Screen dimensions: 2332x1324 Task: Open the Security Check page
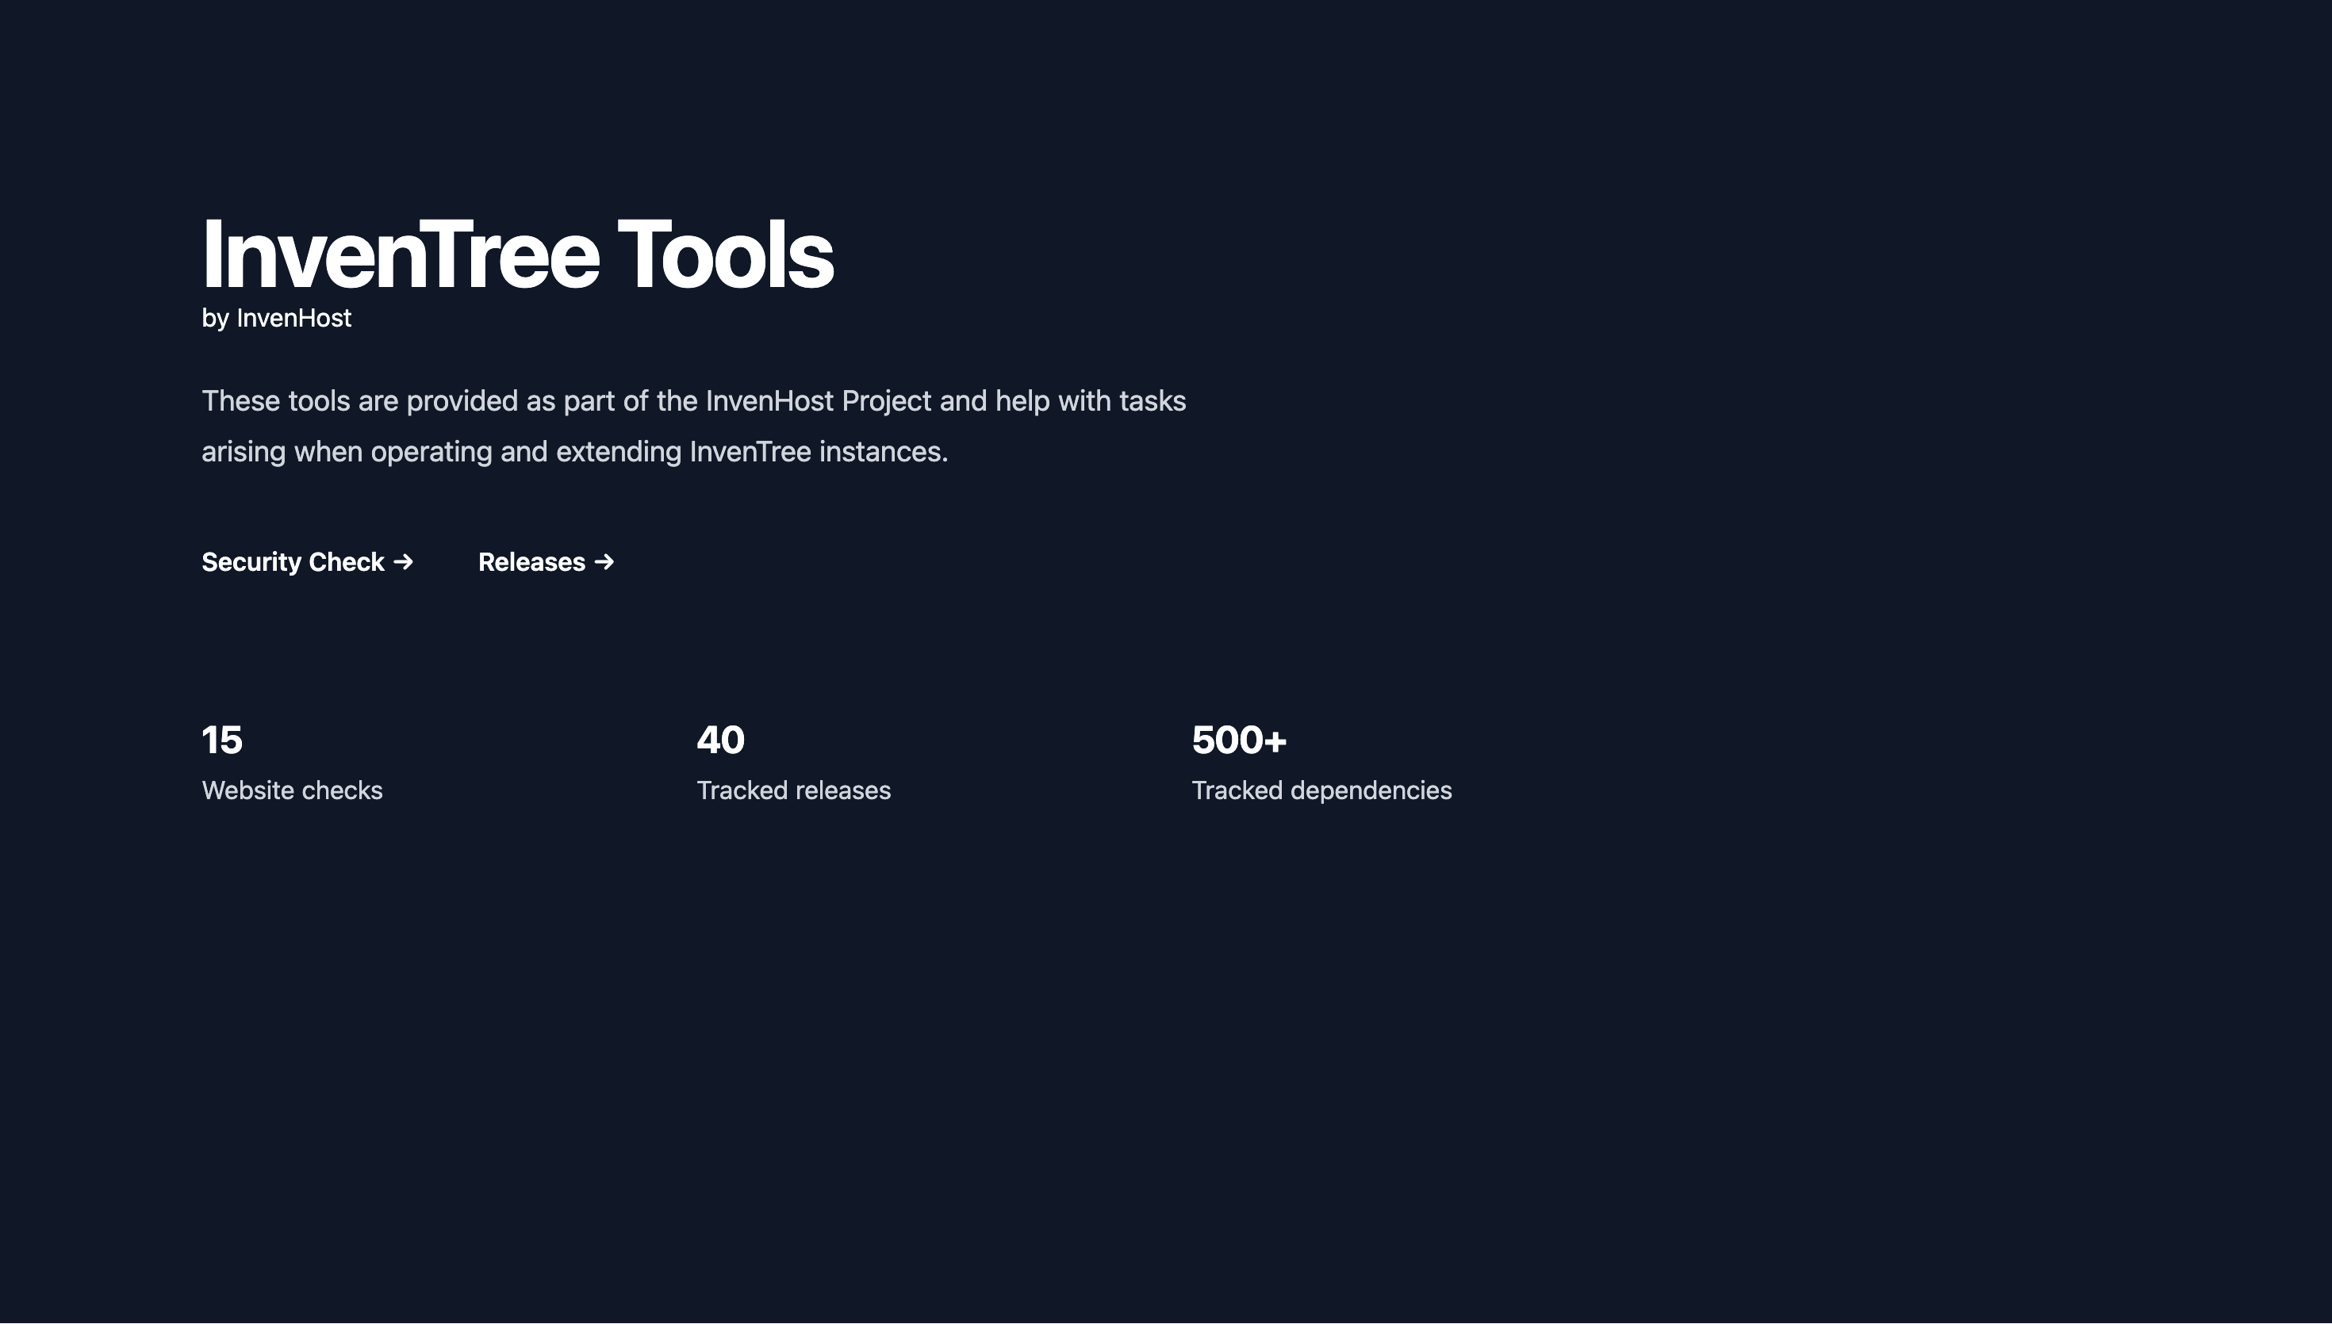click(x=292, y=562)
